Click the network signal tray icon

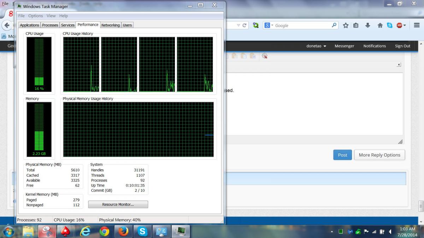[375, 232]
